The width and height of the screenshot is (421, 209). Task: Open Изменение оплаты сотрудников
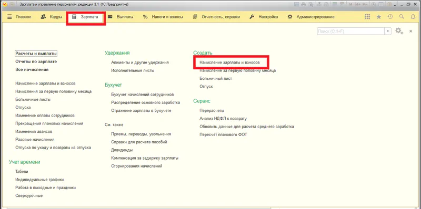(45, 116)
